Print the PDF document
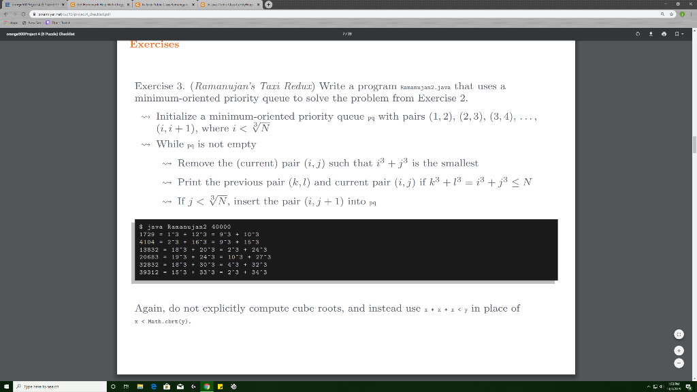Screen dimensions: 697x392 pyautogui.click(x=664, y=34)
